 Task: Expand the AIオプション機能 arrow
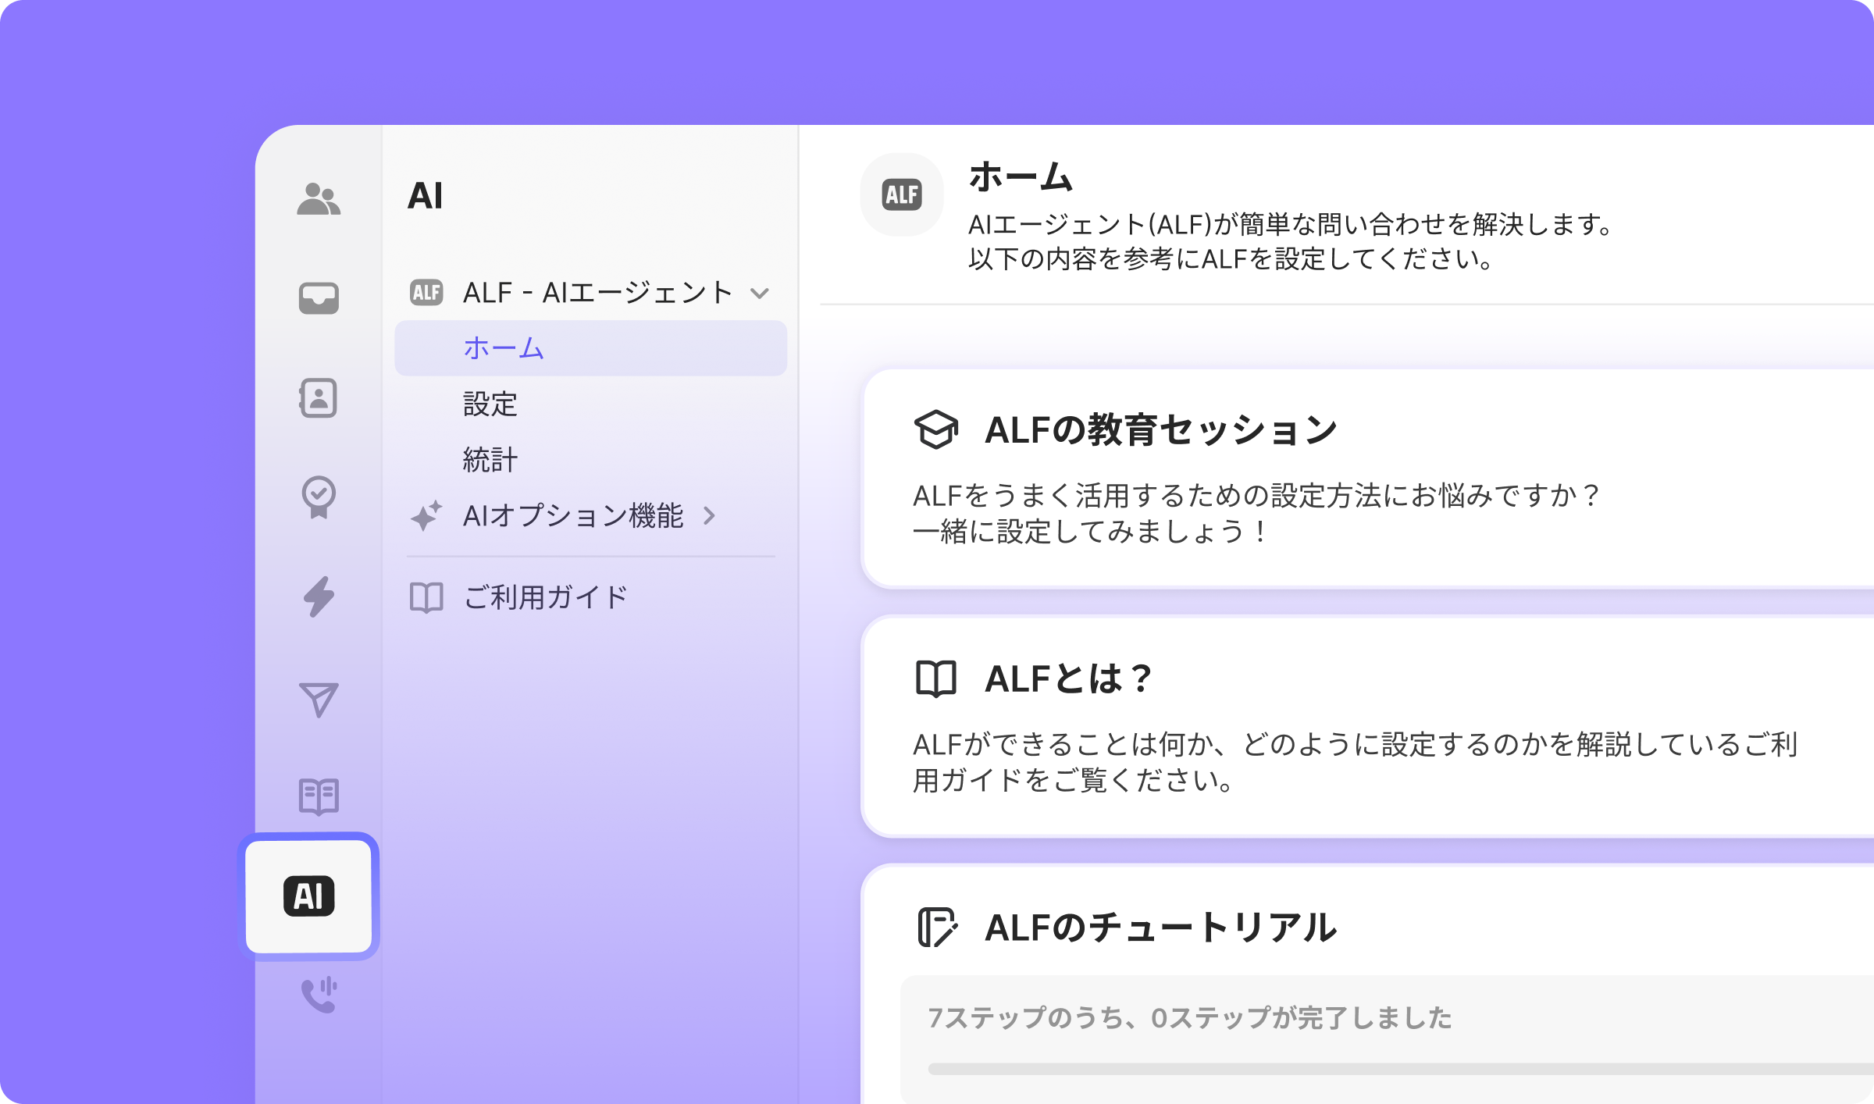(709, 515)
